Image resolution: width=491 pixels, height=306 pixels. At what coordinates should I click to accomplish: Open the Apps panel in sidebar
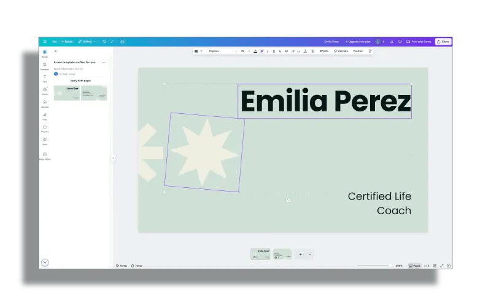pos(45,141)
